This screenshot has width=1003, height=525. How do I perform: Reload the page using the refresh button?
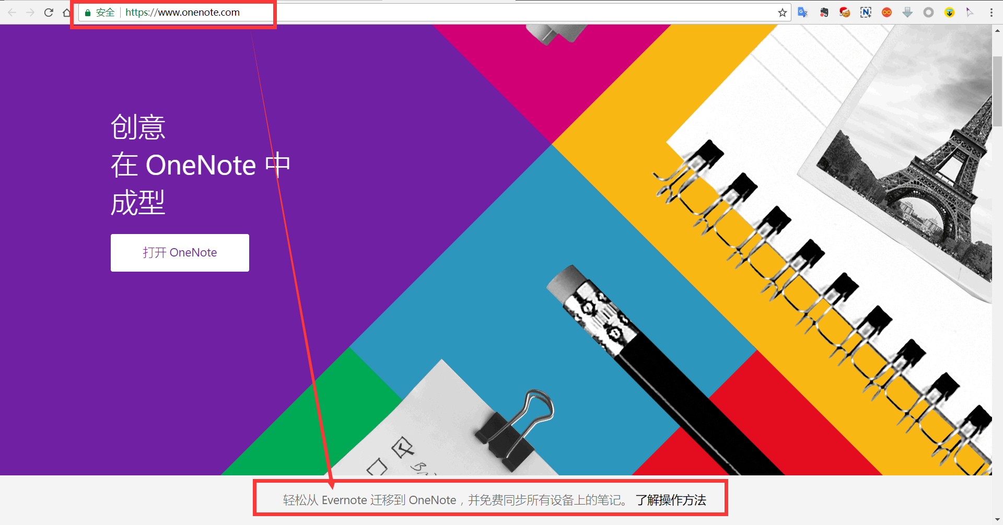coord(49,13)
